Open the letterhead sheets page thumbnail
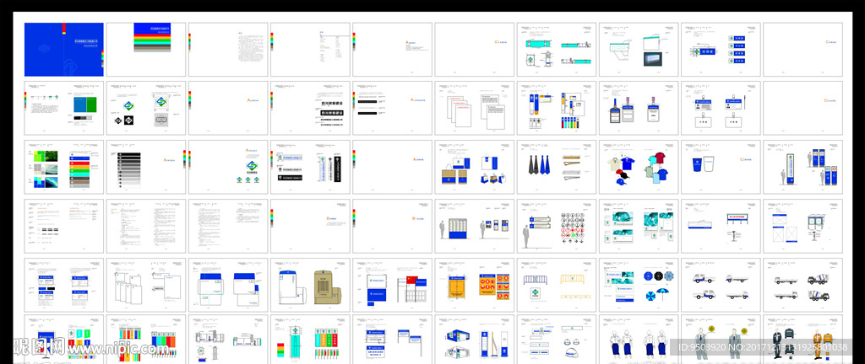 point(146,285)
